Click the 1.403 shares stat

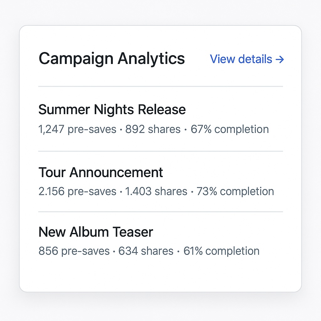click(x=155, y=191)
